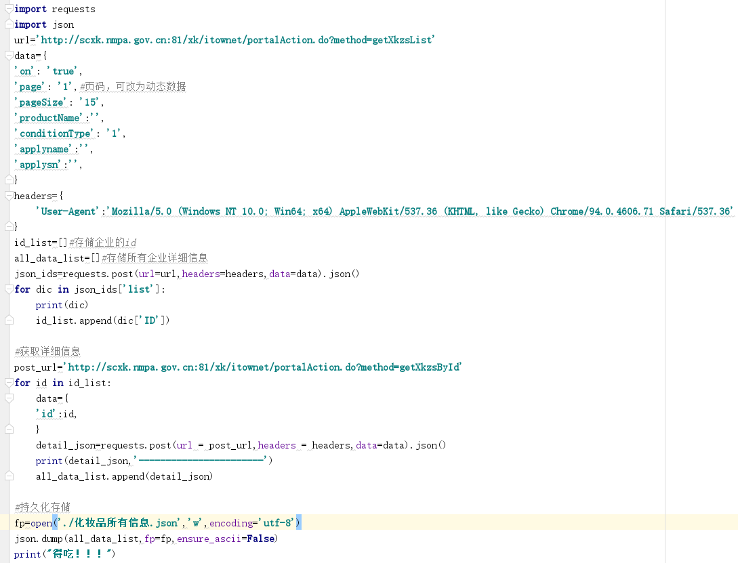The height and width of the screenshot is (563, 738).
Task: Collapse the indented 'data={' block inside the id loop
Action: [x=9, y=398]
